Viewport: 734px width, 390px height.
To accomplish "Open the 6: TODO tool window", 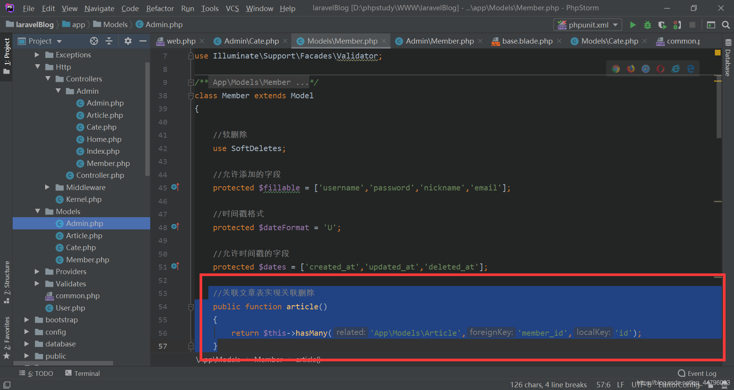I will click(36, 374).
